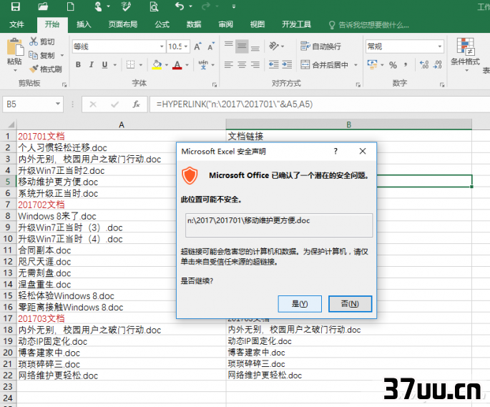Open the Merge & Center dropdown arrow
This screenshot has width=490, height=407.
pyautogui.click(x=356, y=65)
